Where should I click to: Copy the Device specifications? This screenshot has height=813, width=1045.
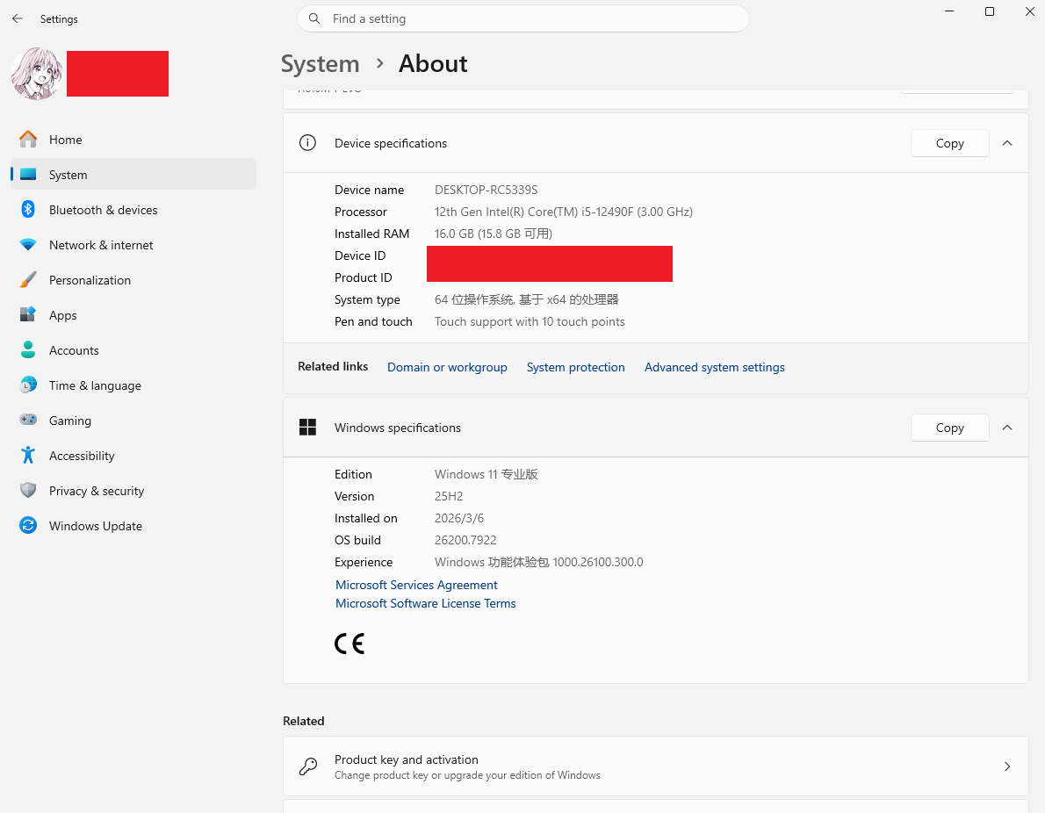[x=949, y=143]
